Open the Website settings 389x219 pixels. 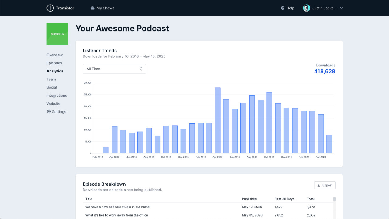pos(53,103)
